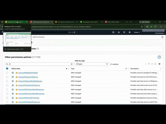Open AmazonS3ExpressFullAccess policy link
Screen dimensions: 166x124
(28, 77)
